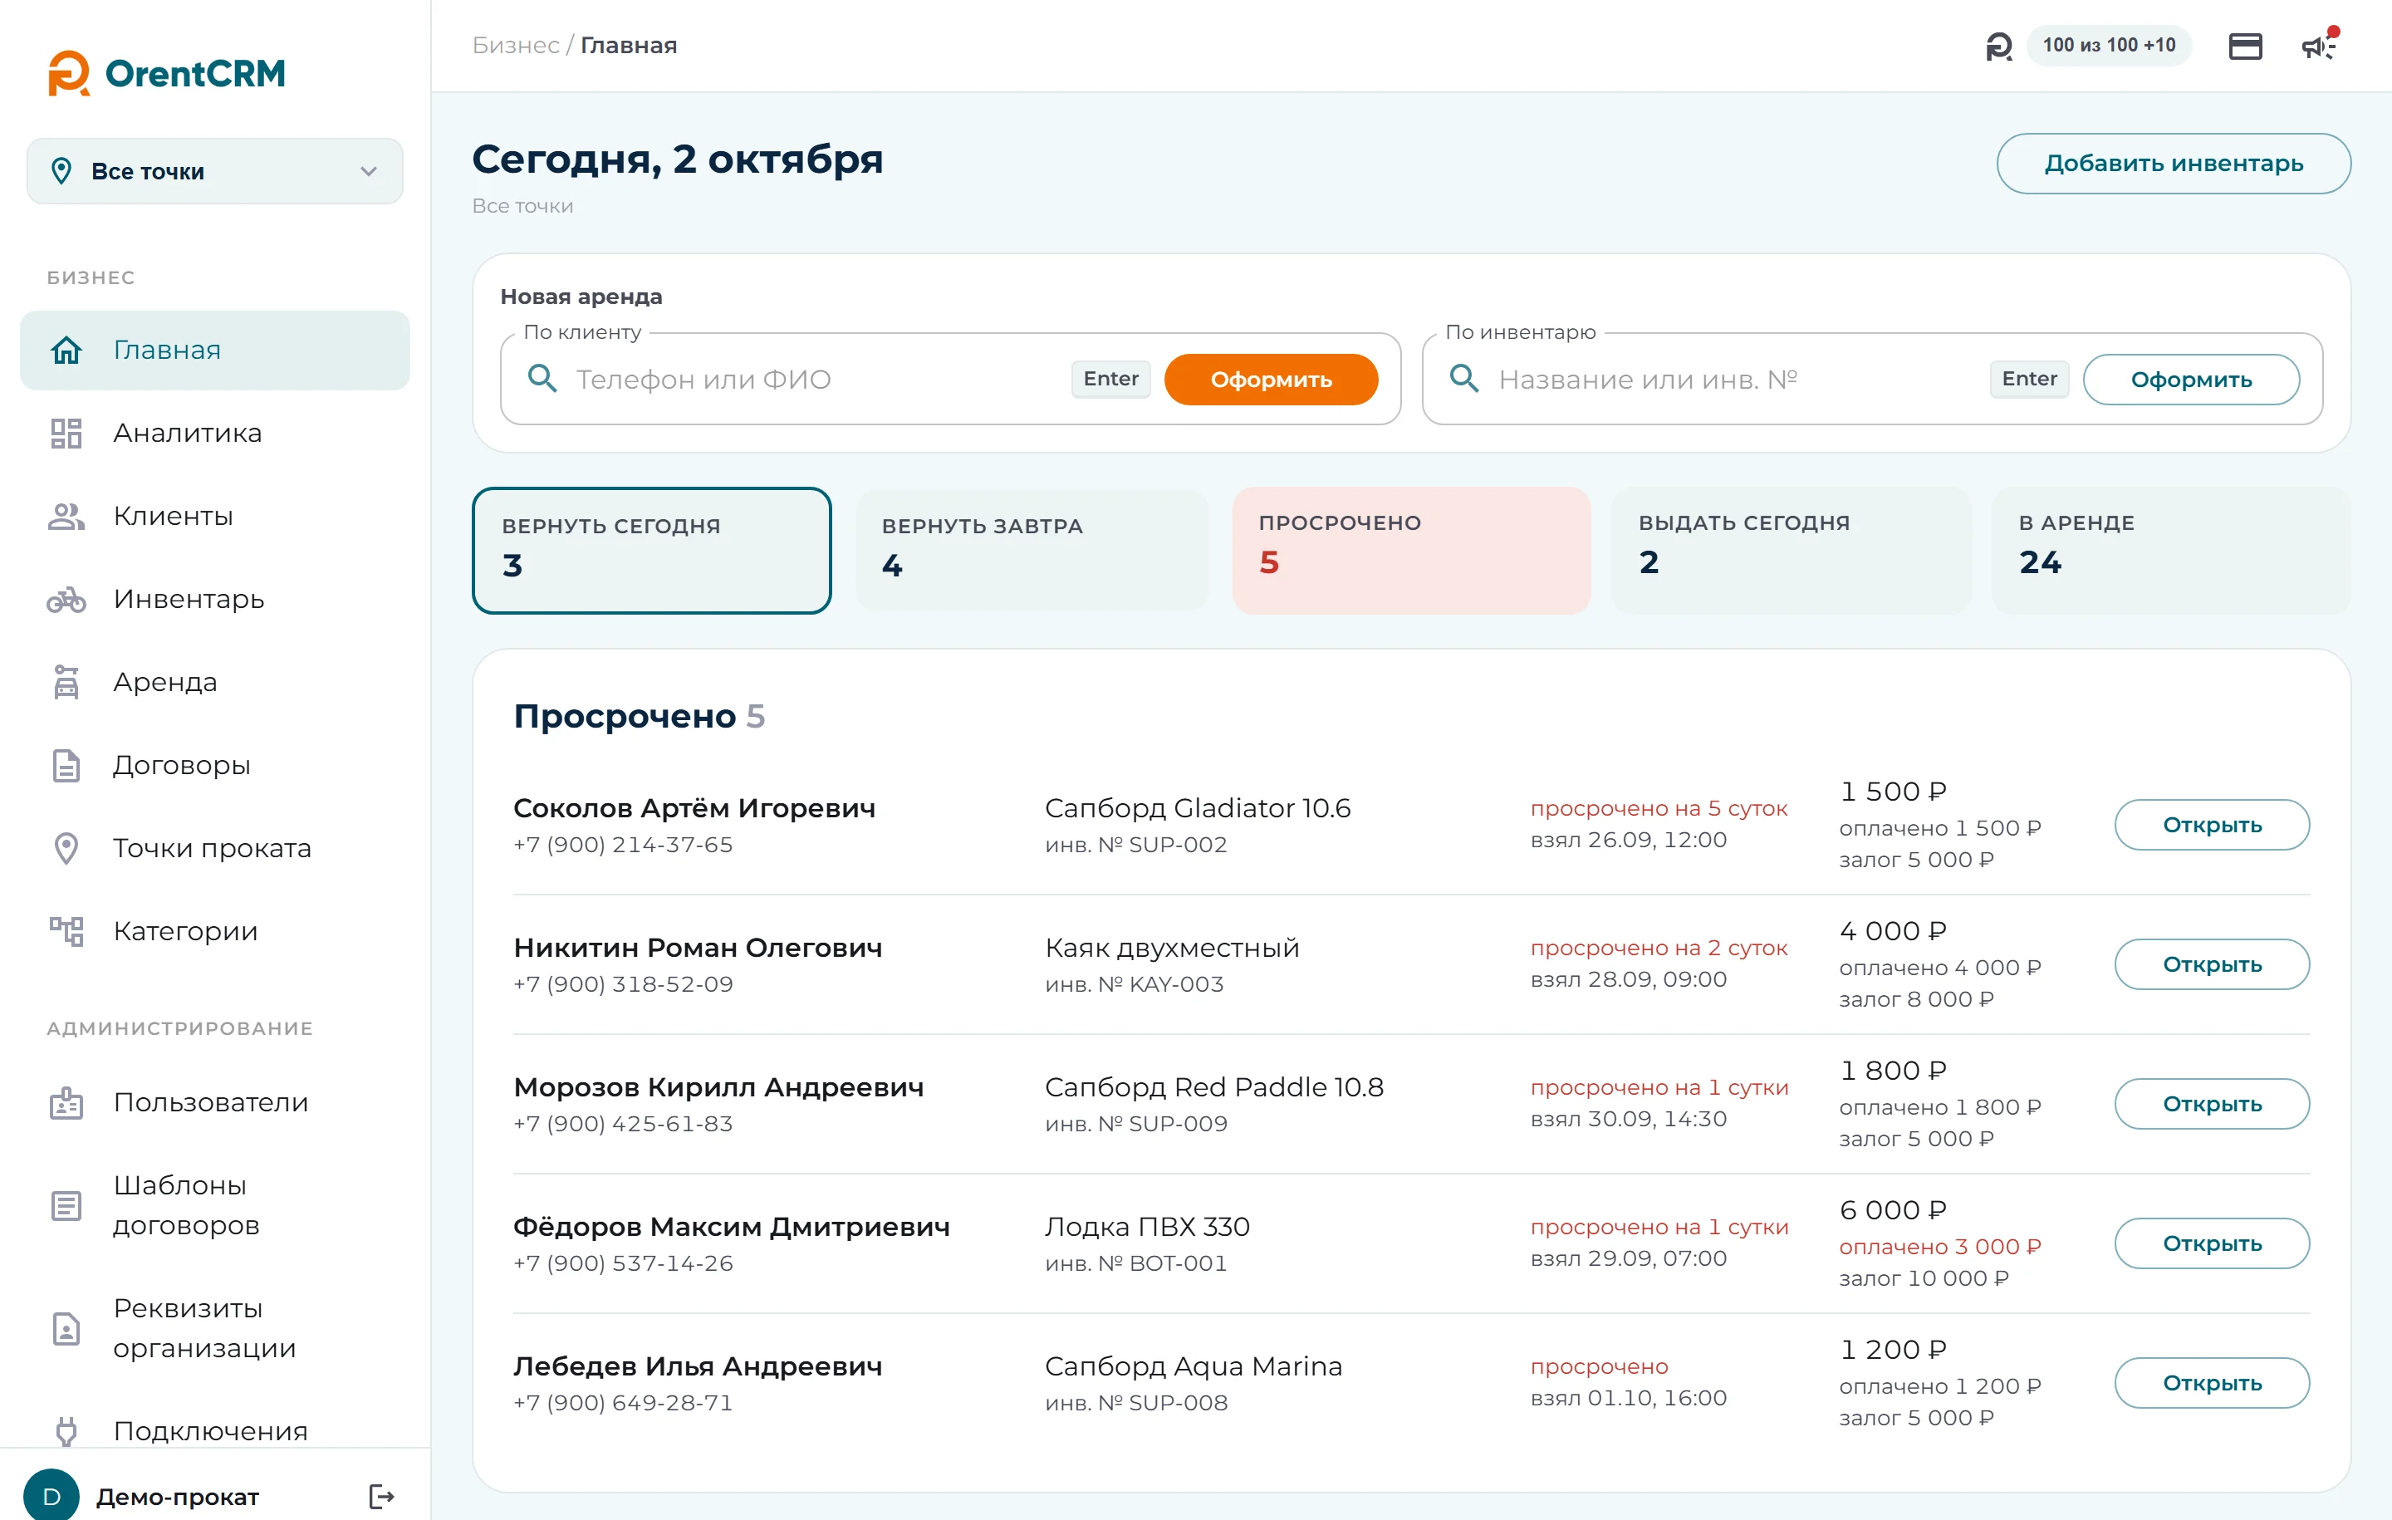2392x1520 pixels.
Task: Click the 100 из 100 +10 counter
Action: point(2109,46)
